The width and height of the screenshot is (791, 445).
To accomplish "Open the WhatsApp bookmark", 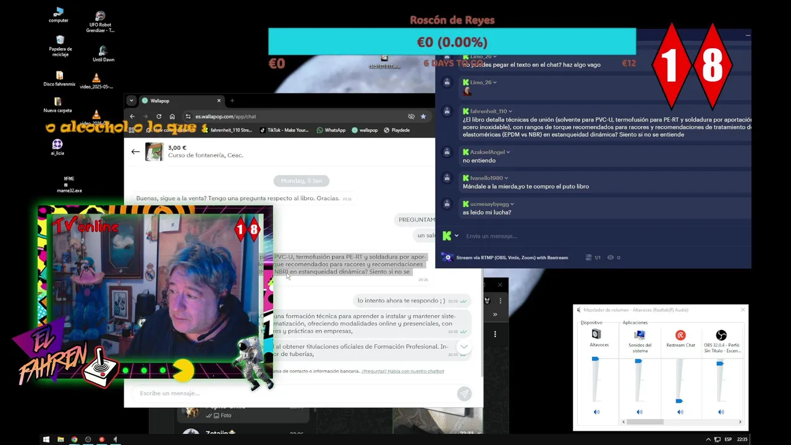I will 331,130.
